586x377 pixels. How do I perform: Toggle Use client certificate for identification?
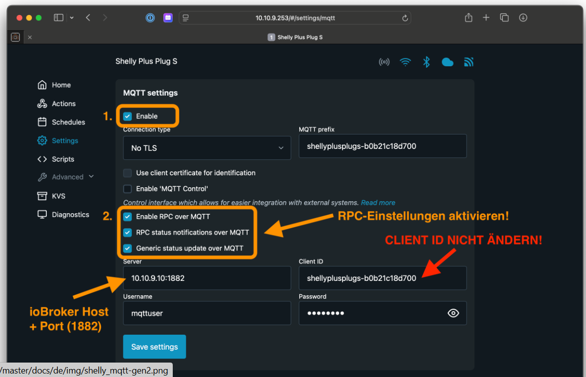click(127, 173)
